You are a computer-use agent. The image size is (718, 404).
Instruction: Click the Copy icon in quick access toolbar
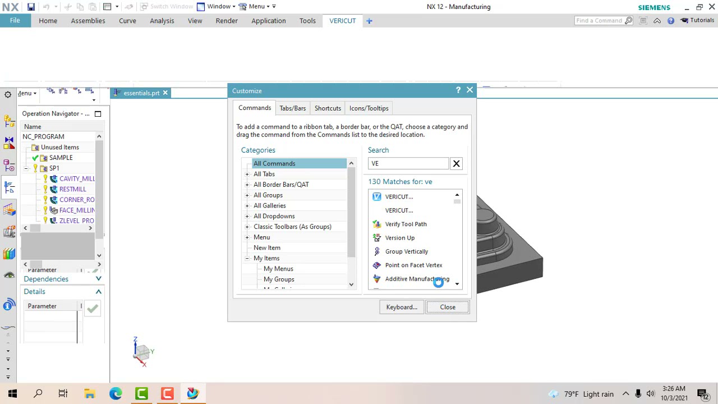coord(81,7)
